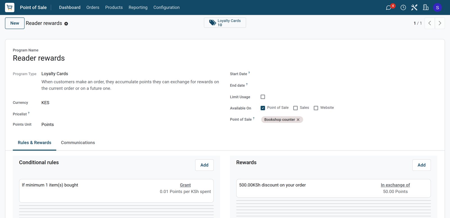Open the 500.00KSh discount reward card
This screenshot has width=450, height=218.
[334, 189]
